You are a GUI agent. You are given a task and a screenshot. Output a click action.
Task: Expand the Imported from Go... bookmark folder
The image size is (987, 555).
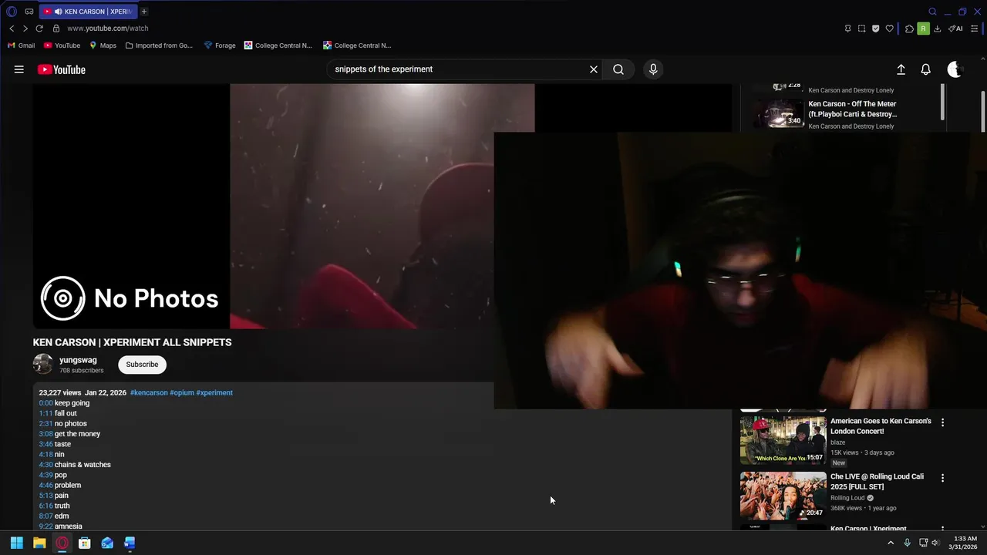point(159,45)
